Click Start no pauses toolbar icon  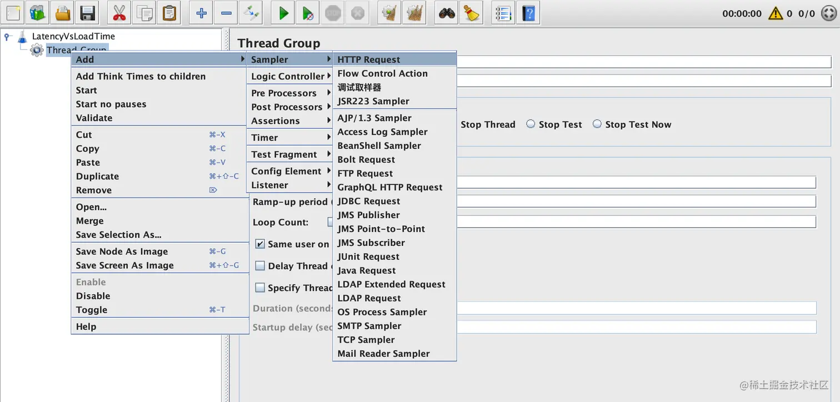coord(308,13)
